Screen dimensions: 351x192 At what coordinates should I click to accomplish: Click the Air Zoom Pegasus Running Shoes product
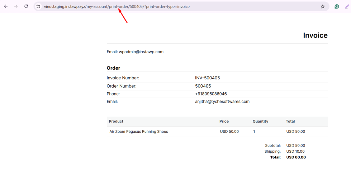tap(139, 132)
